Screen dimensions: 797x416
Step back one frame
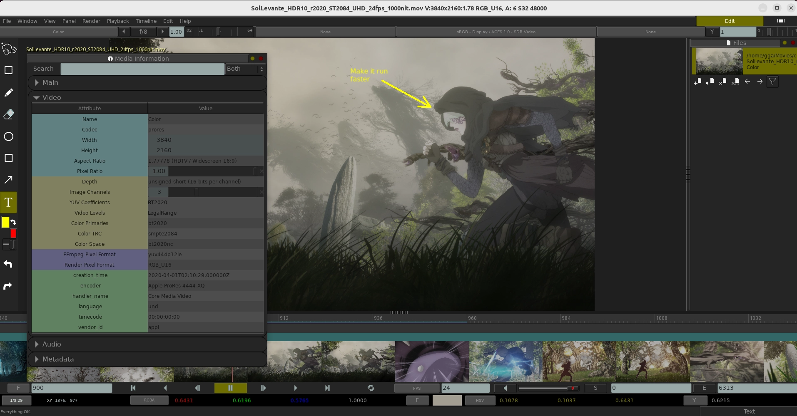pyautogui.click(x=197, y=388)
